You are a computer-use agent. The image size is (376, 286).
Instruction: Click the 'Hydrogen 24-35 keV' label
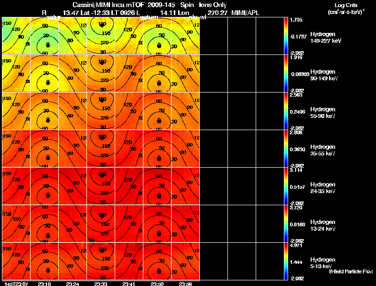(323, 188)
